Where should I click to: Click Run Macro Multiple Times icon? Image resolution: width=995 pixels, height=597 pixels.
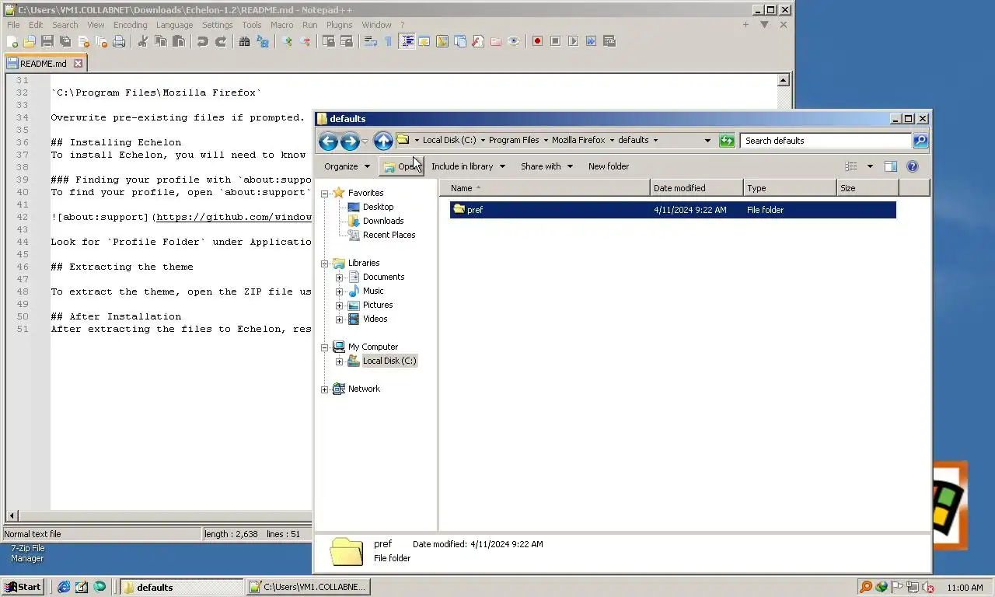(591, 41)
